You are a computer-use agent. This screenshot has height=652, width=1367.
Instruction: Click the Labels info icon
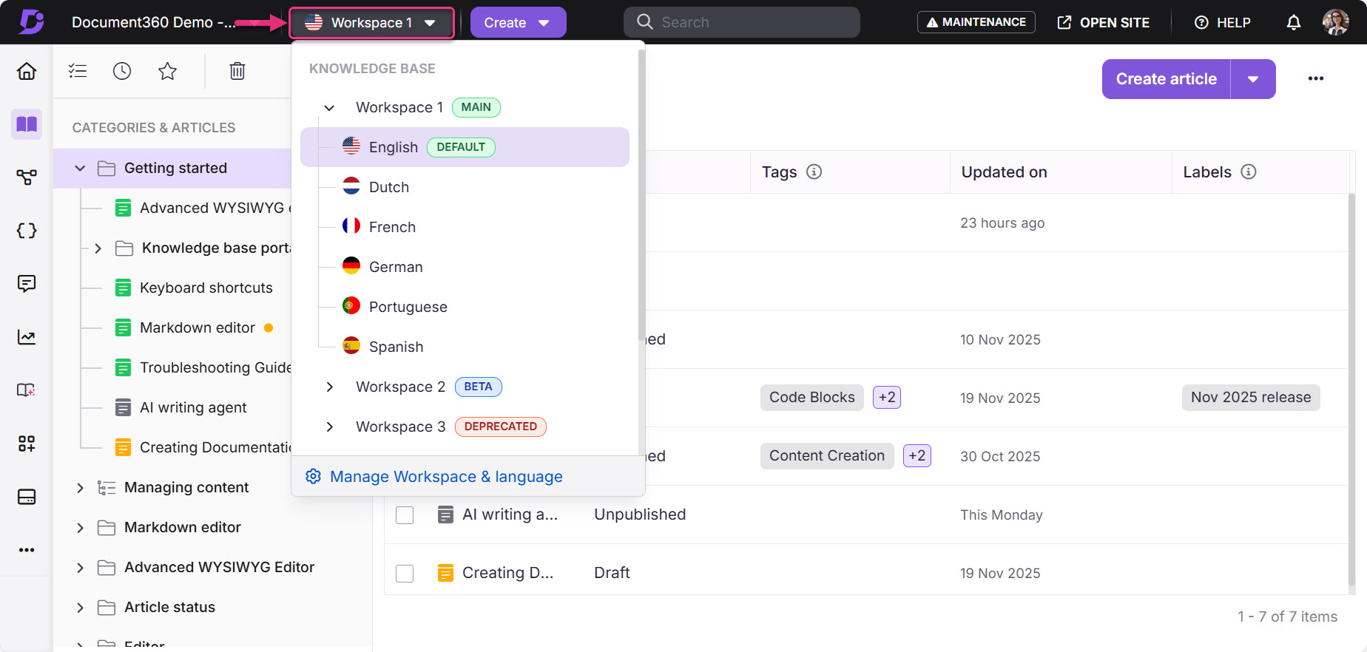1249,172
